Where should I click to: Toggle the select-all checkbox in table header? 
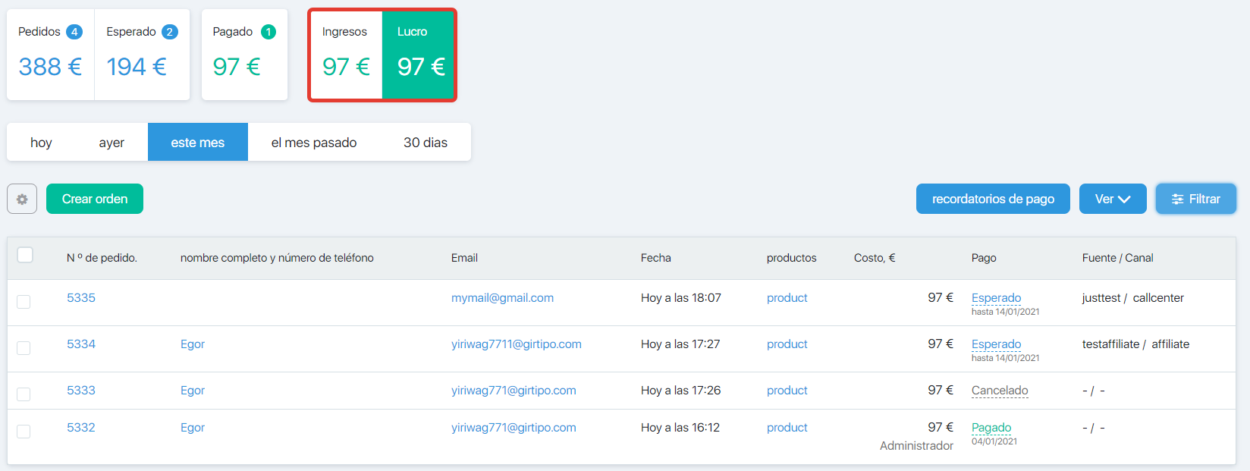pyautogui.click(x=25, y=255)
